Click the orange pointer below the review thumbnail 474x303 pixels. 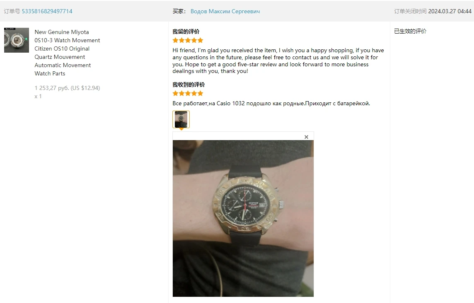point(181,129)
